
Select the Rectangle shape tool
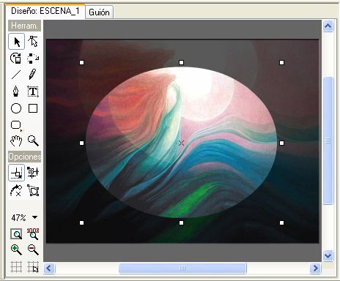33,108
